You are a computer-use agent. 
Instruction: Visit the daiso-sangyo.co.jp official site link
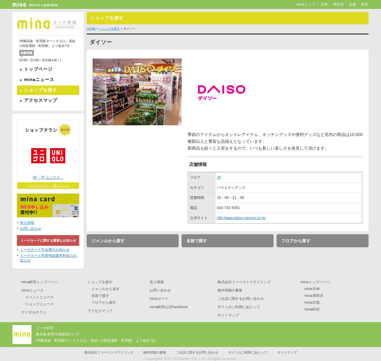(x=241, y=218)
